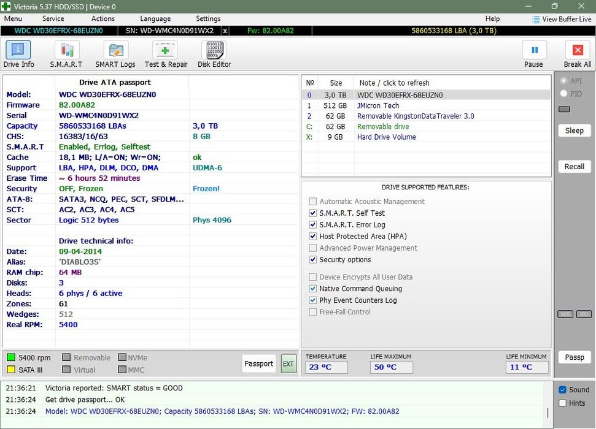The height and width of the screenshot is (429, 596).
Task: Click the log scrollbar thumb
Action: click(x=548, y=412)
